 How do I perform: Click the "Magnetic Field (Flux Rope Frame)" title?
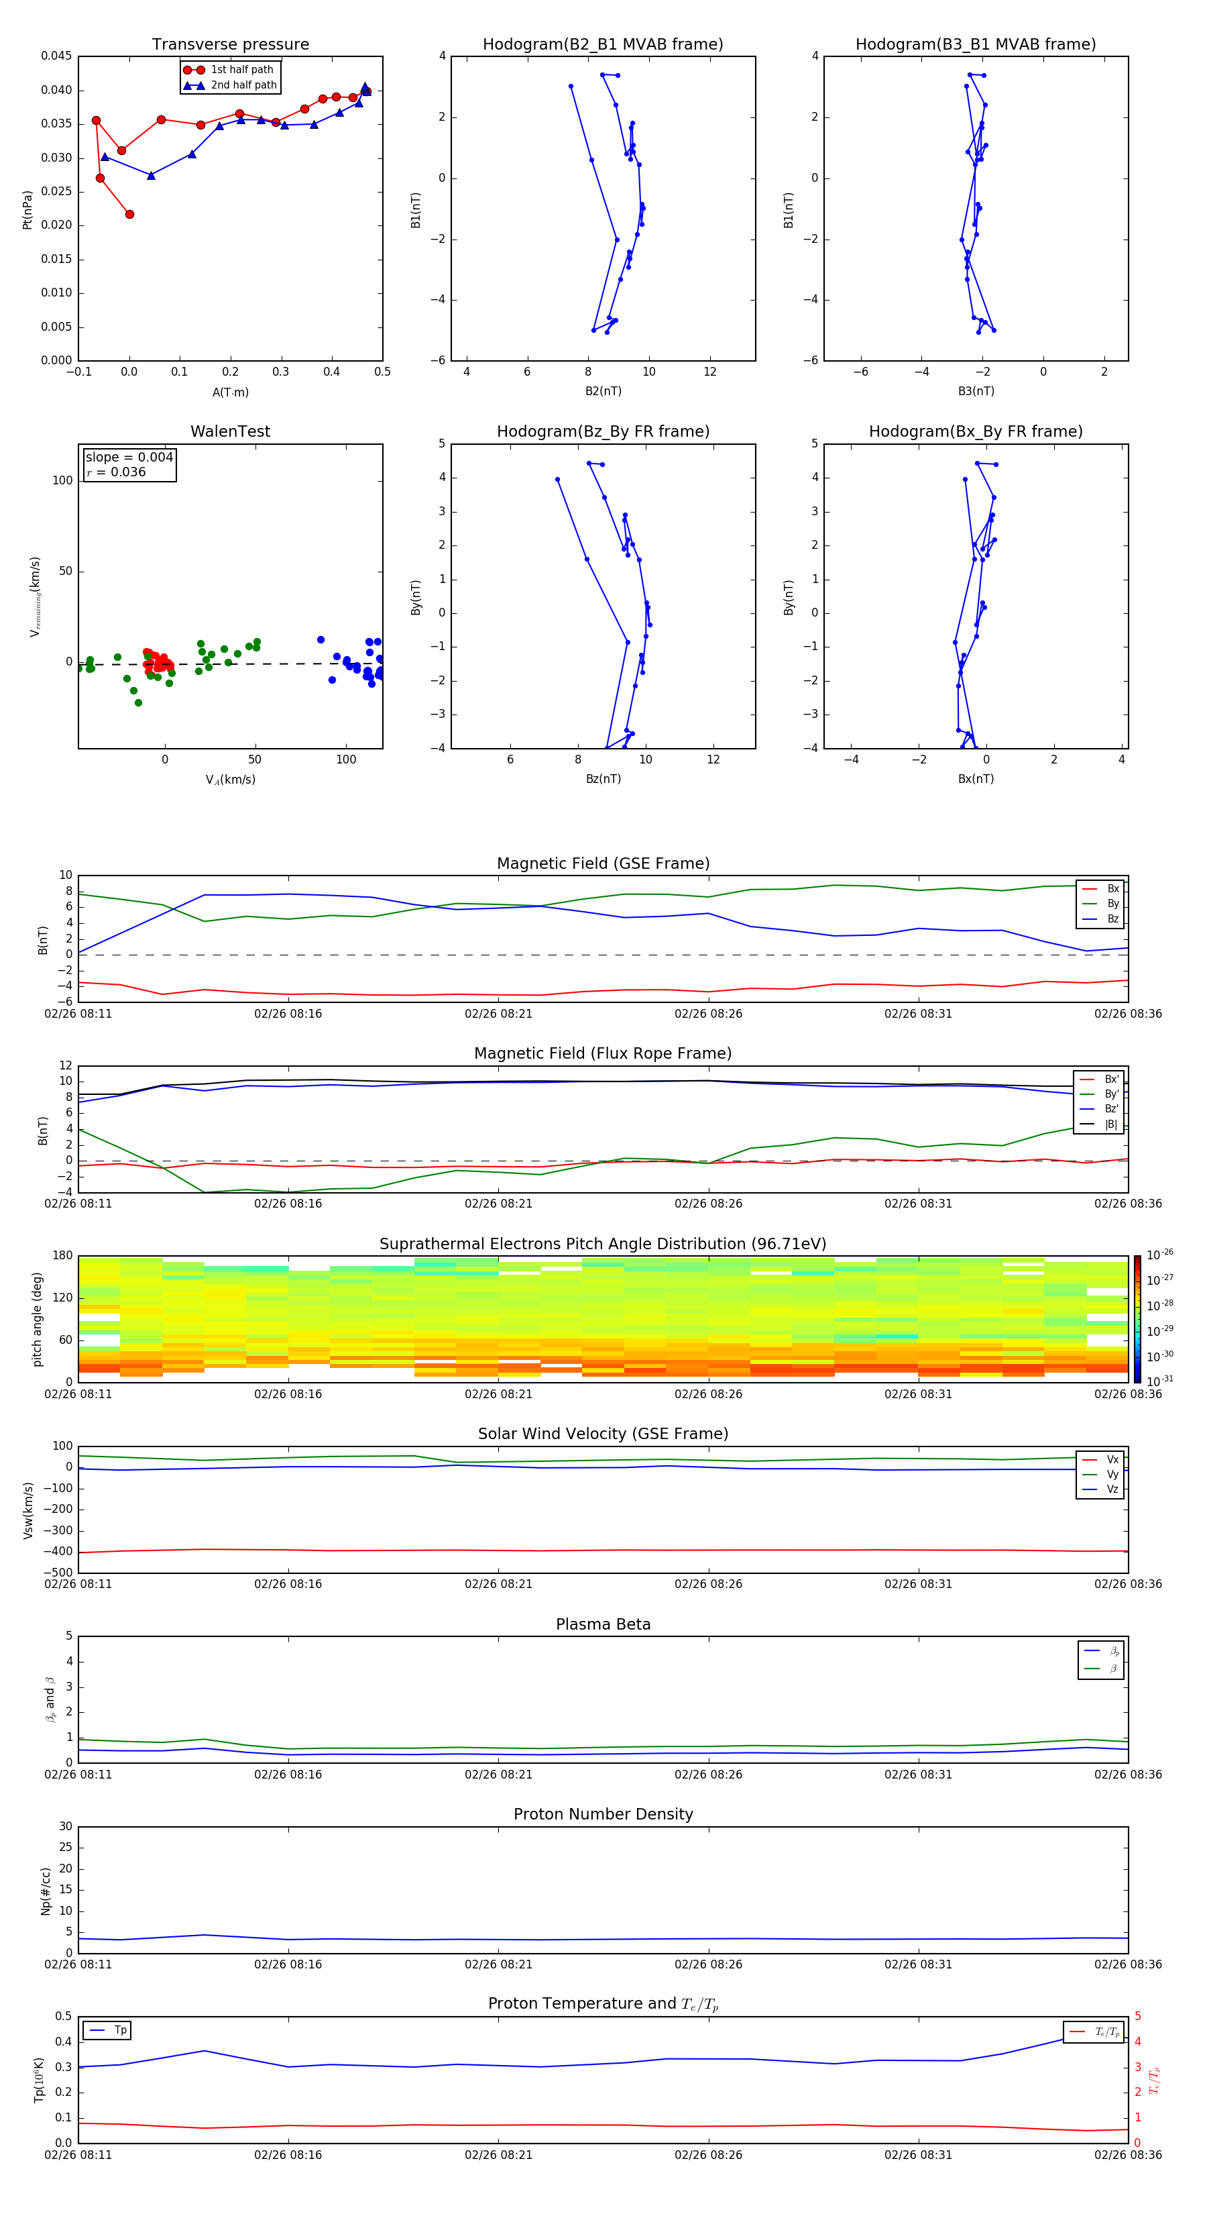[603, 1054]
